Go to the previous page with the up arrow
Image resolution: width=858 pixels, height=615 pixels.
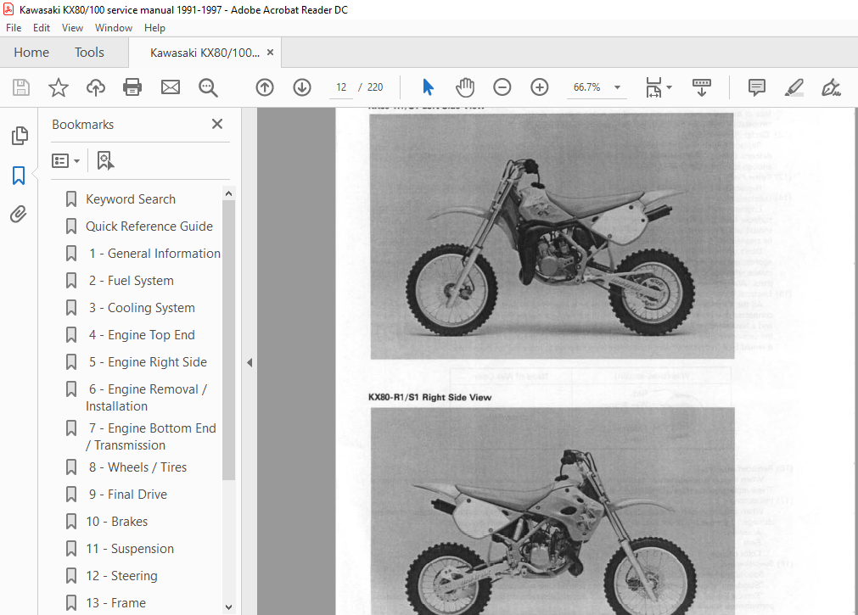pos(265,87)
